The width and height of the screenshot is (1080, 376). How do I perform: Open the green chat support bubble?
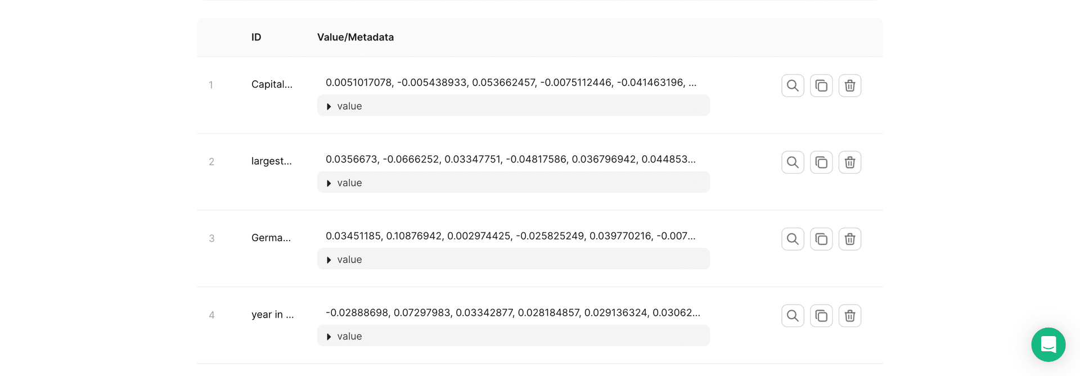(1048, 345)
